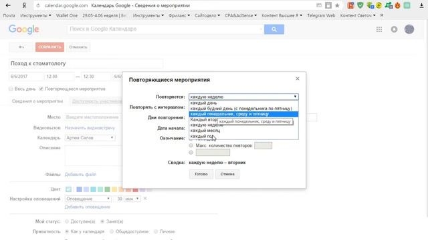
Task: Collapse the Повторяется frequency dropdown
Action: tap(243, 97)
